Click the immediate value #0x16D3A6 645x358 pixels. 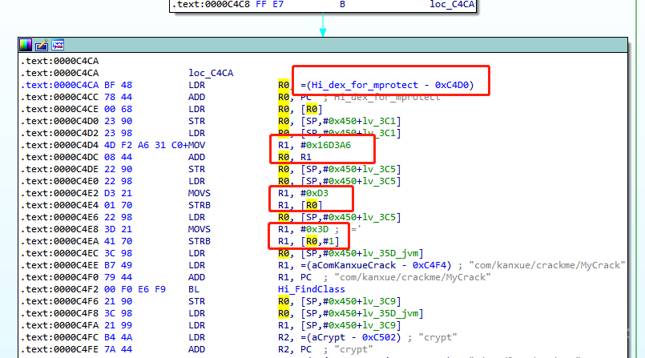pyautogui.click(x=325, y=145)
